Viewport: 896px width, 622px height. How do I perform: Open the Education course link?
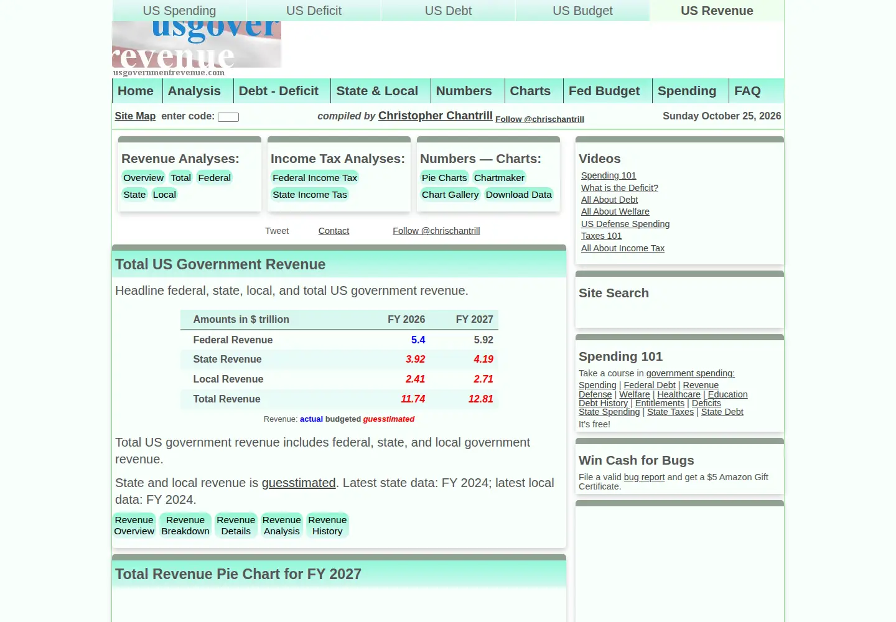coord(728,394)
